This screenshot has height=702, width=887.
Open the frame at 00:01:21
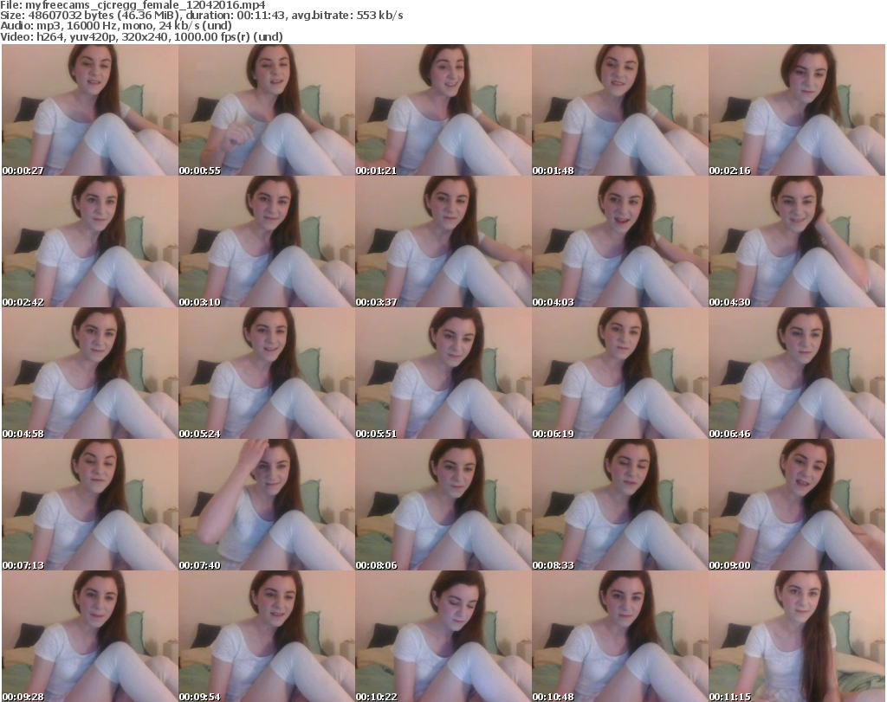(443, 110)
